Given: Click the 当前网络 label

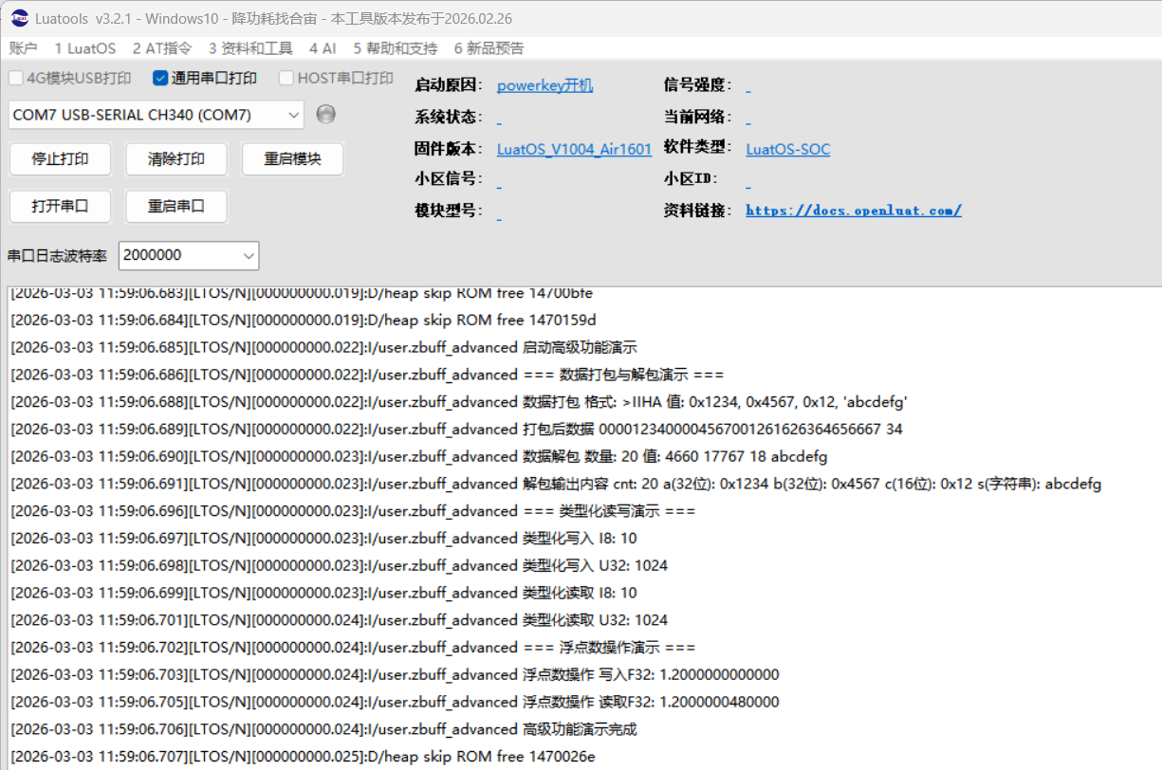Looking at the screenshot, I should click(x=698, y=118).
